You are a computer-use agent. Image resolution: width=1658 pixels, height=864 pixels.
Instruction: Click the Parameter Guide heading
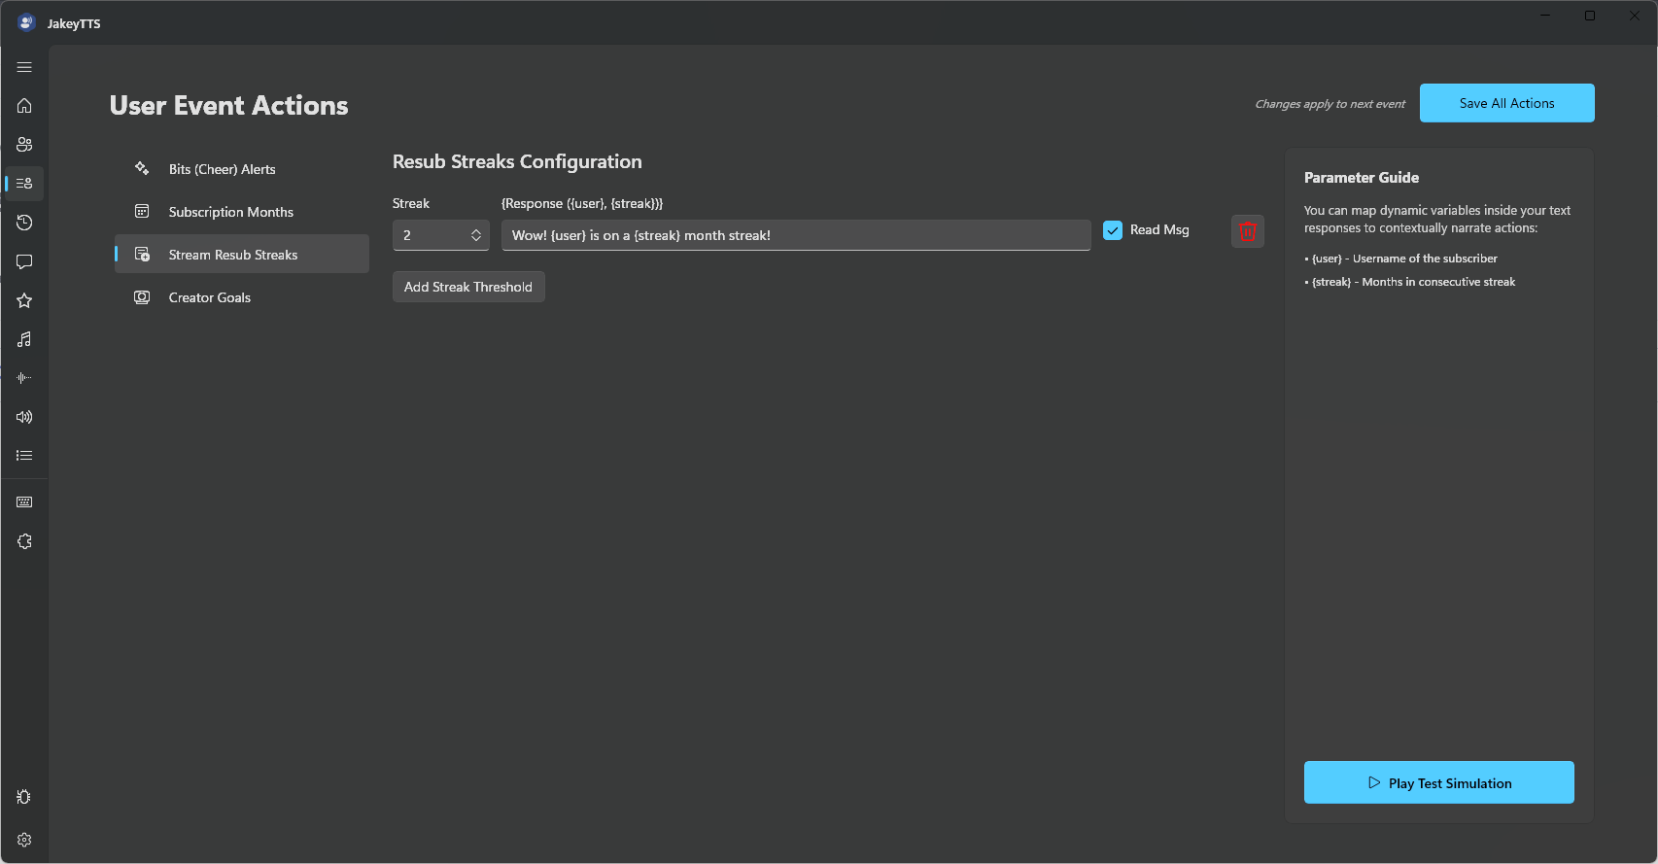point(1362,177)
